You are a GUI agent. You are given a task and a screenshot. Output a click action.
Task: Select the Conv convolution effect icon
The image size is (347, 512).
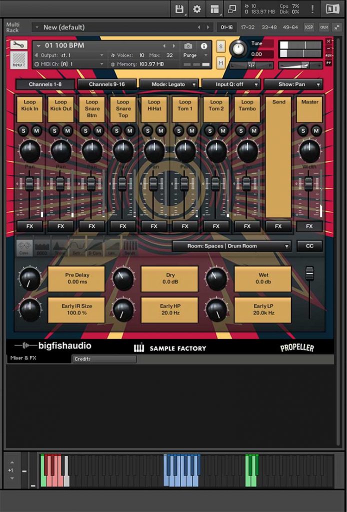[x=24, y=248]
